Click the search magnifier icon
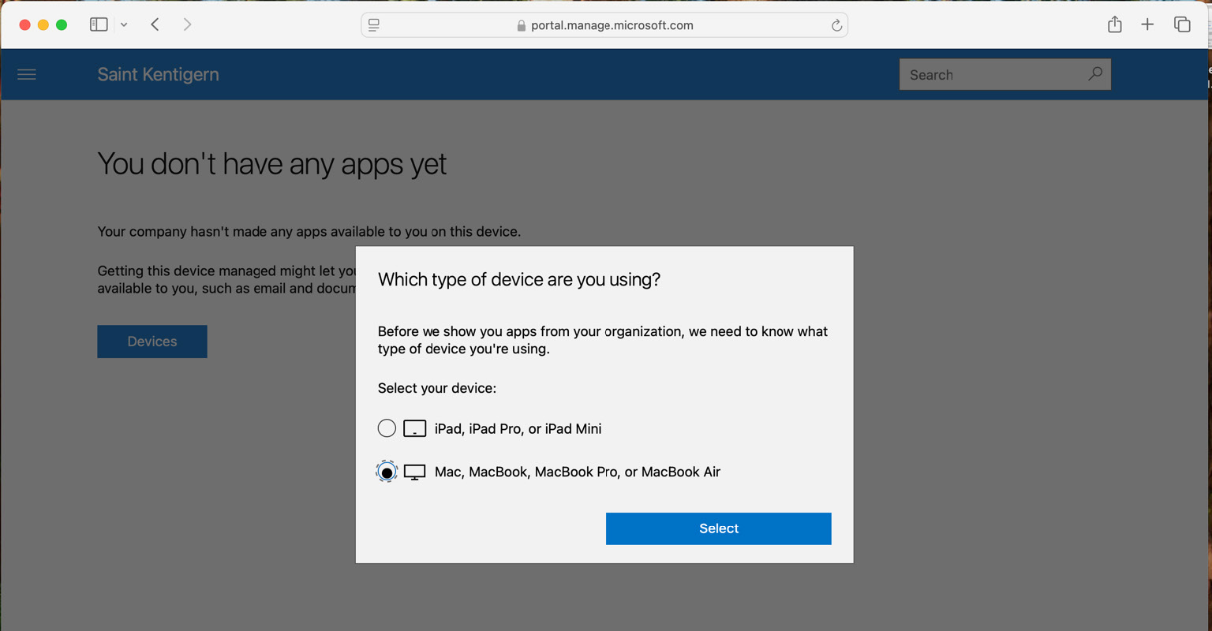The image size is (1212, 631). (x=1095, y=74)
